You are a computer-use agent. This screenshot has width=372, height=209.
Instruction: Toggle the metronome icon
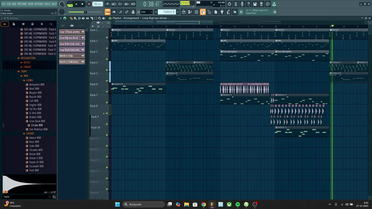point(108,4)
